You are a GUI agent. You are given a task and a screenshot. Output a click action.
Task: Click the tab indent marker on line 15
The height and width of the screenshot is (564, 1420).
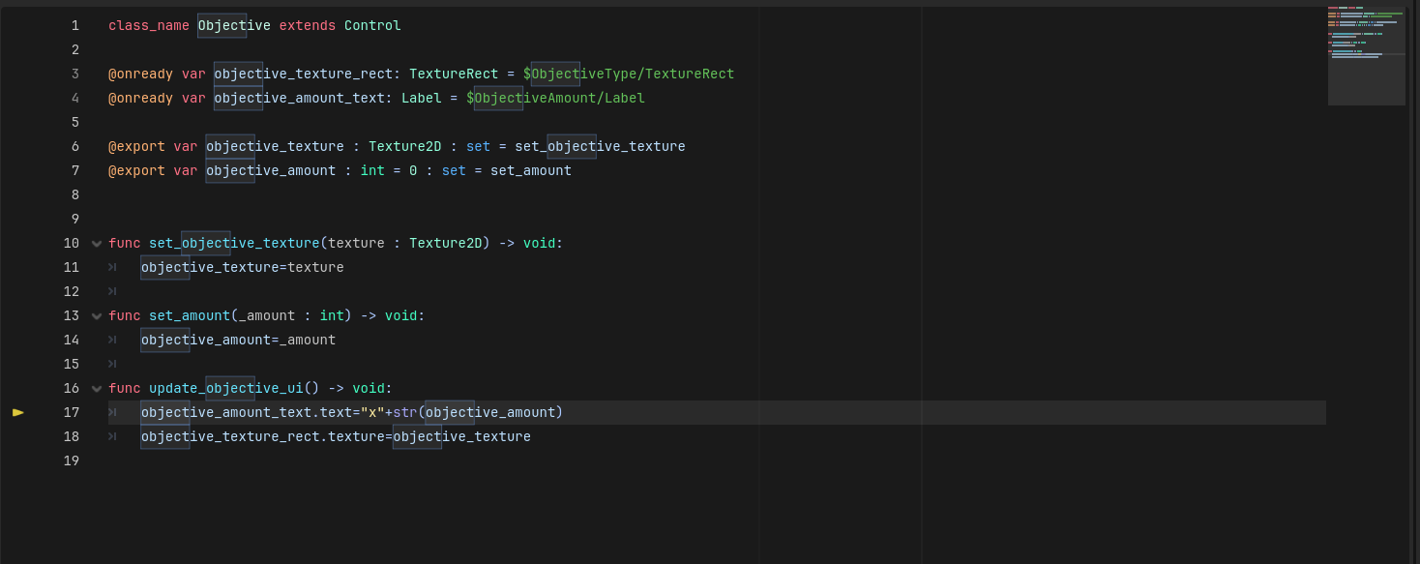pos(112,364)
